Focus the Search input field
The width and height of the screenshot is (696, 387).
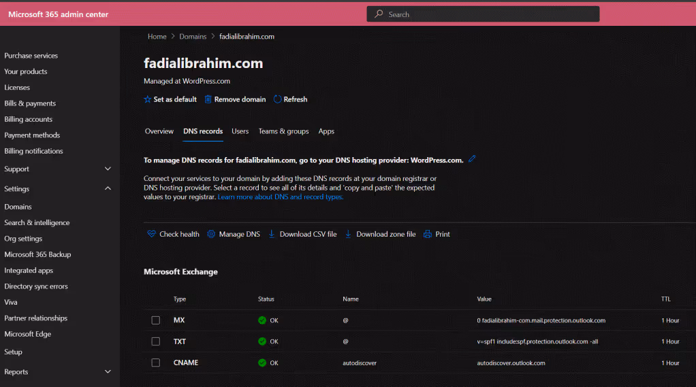click(x=483, y=14)
